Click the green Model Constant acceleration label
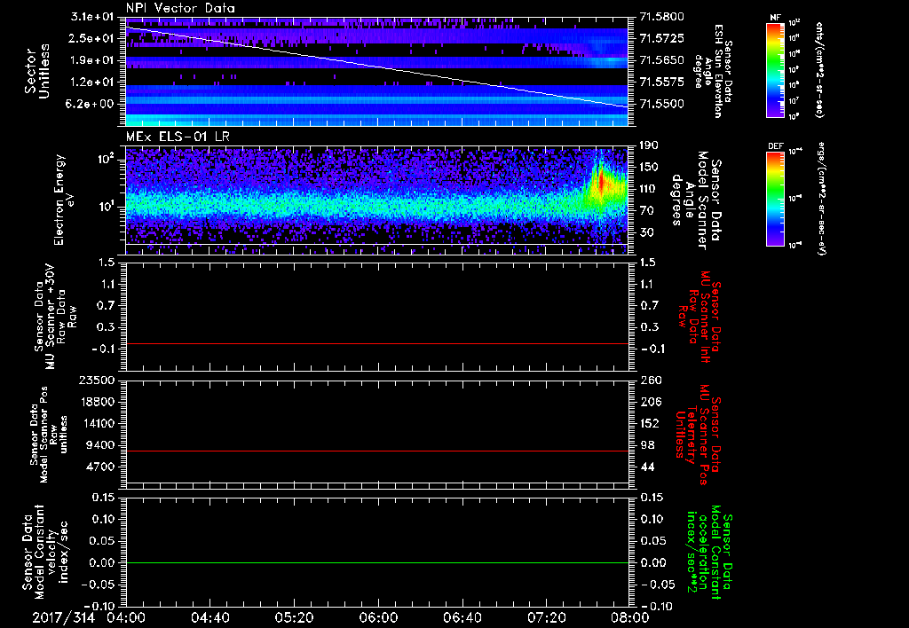Viewport: 909px width, 628px height. pos(708,554)
